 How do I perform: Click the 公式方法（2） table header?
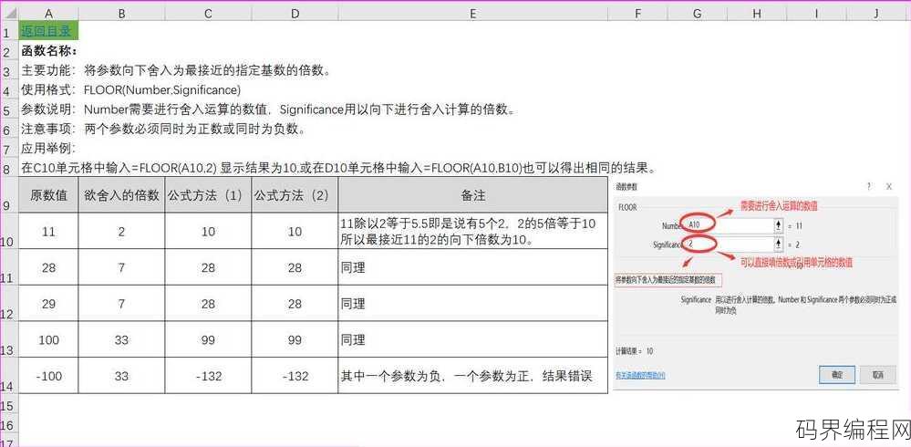pos(295,195)
